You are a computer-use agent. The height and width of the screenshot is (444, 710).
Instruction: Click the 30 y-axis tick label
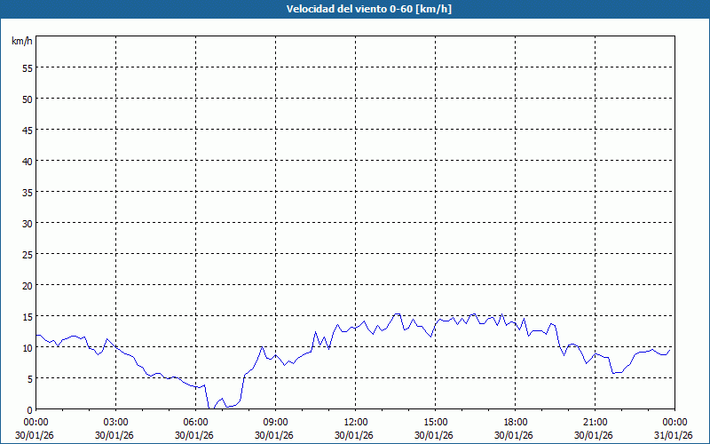(27, 223)
